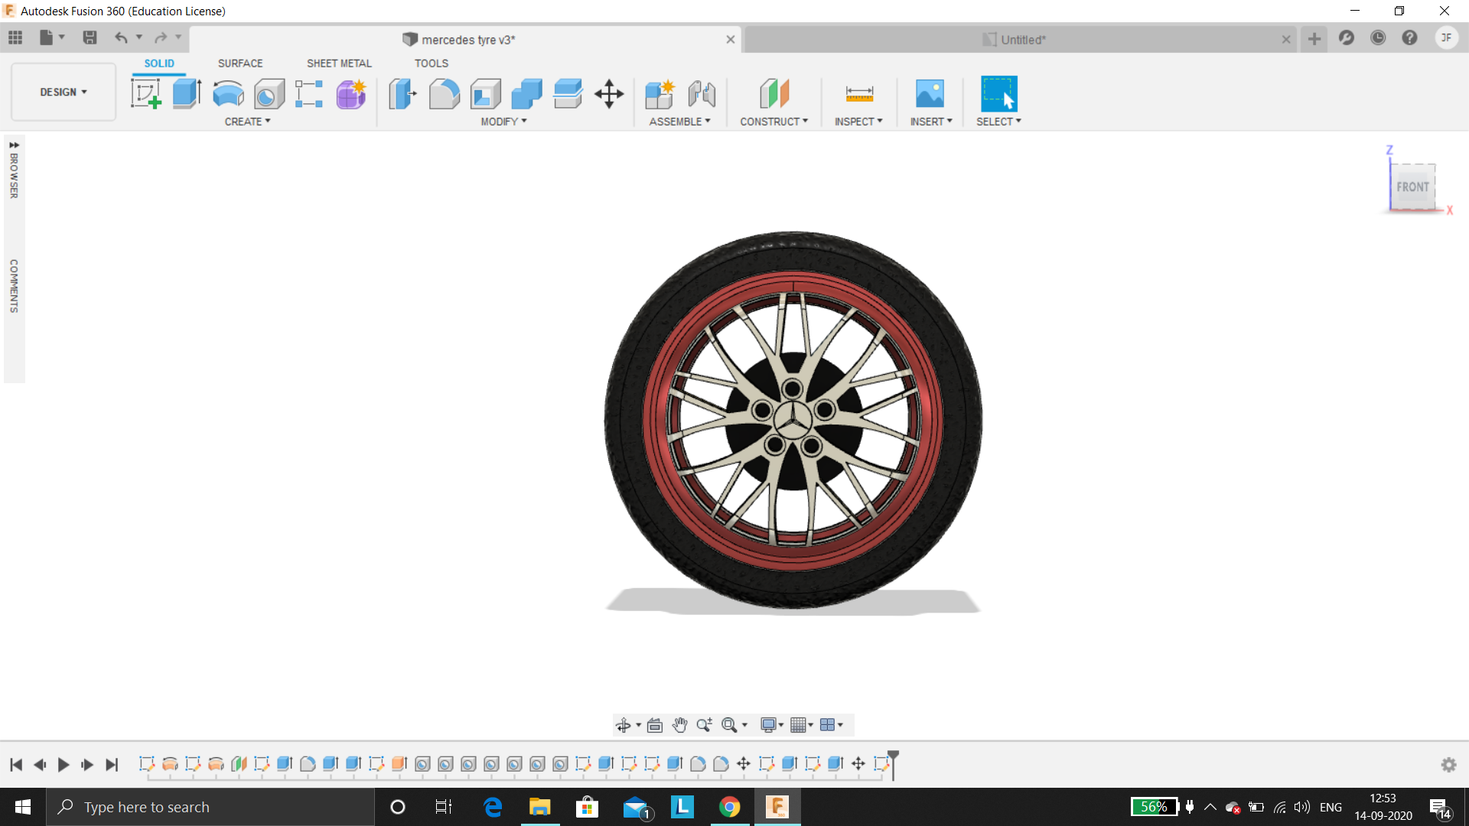Select the Move/Copy tool
This screenshot has height=826, width=1469.
coord(609,94)
